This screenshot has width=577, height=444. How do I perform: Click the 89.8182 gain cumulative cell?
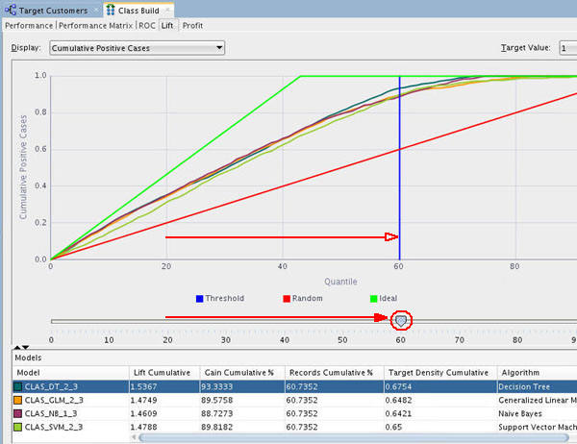point(242,427)
